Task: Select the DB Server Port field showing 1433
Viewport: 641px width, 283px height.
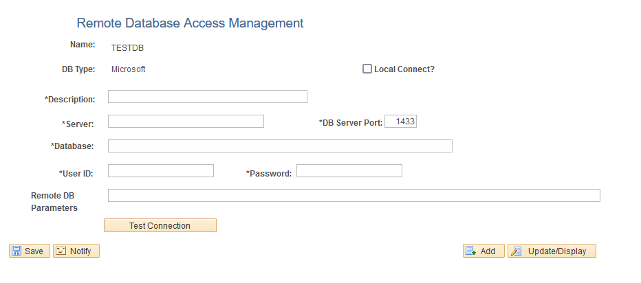Action: coord(401,122)
